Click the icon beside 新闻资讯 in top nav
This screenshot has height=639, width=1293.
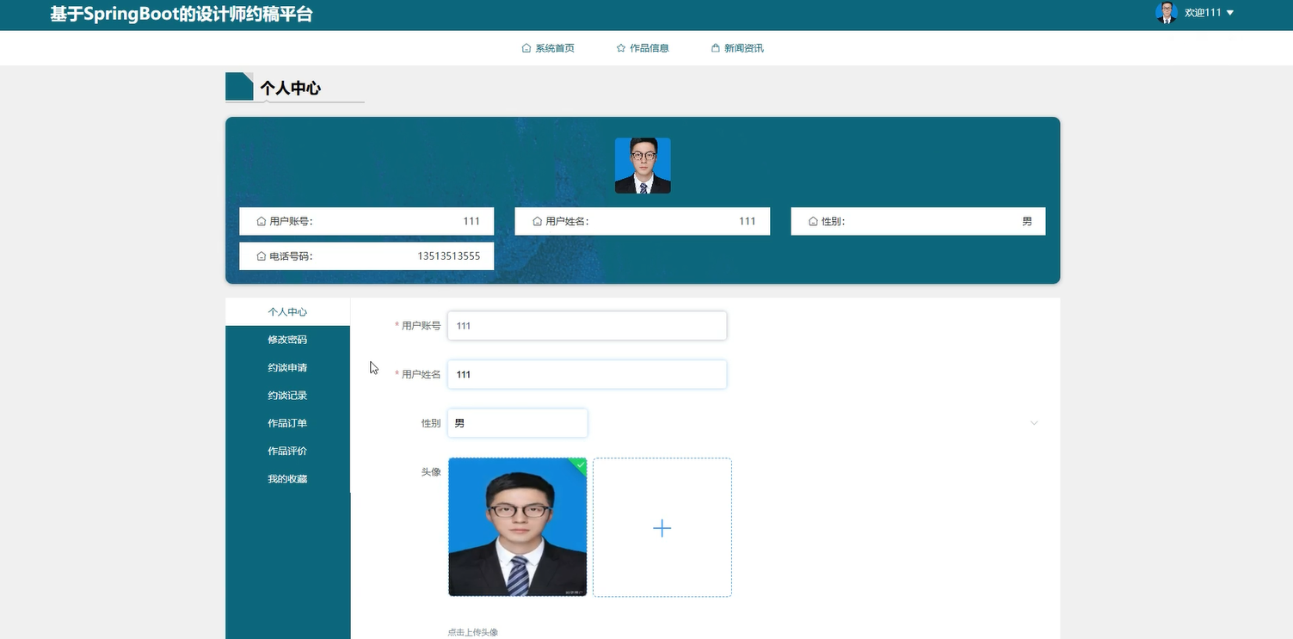[714, 47]
